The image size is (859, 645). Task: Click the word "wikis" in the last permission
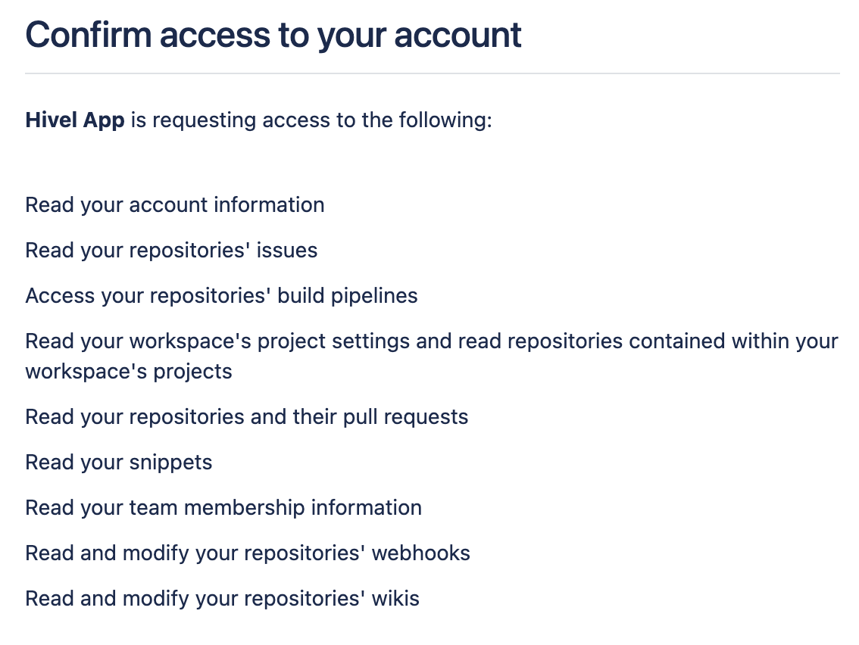(x=395, y=599)
